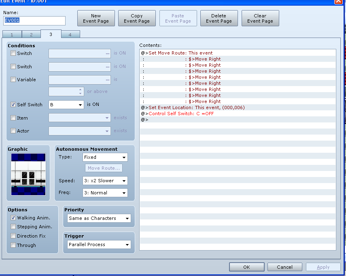Screen dimensions: 346x276
Task: Check the Direction Fix option
Action: (x=13, y=236)
